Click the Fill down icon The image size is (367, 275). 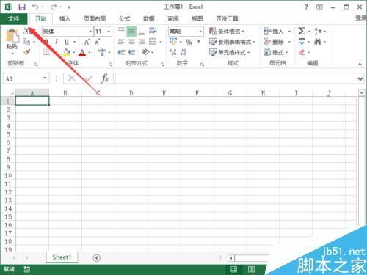pos(302,42)
